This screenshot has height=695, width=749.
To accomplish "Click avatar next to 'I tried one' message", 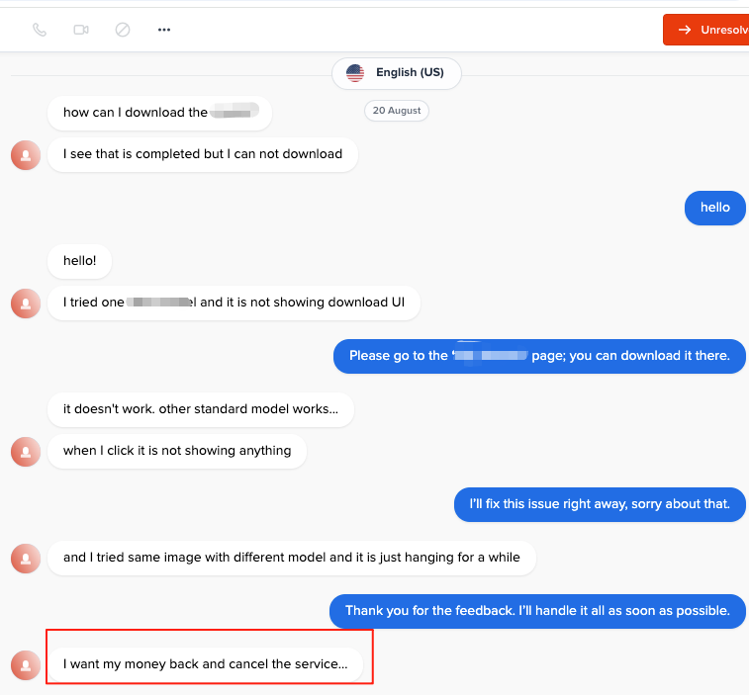I will click(x=26, y=304).
